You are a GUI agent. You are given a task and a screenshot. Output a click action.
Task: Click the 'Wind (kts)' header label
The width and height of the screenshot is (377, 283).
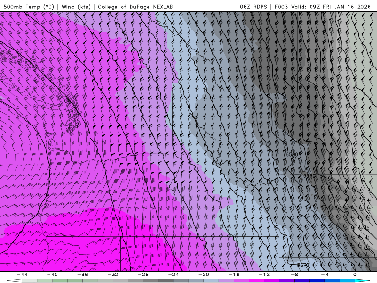tap(76, 7)
